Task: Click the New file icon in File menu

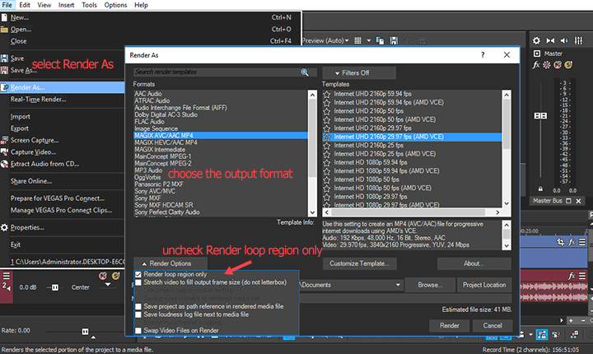Action: pos(5,17)
